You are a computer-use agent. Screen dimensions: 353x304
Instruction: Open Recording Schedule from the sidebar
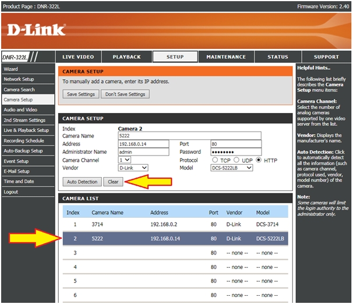pyautogui.click(x=24, y=140)
